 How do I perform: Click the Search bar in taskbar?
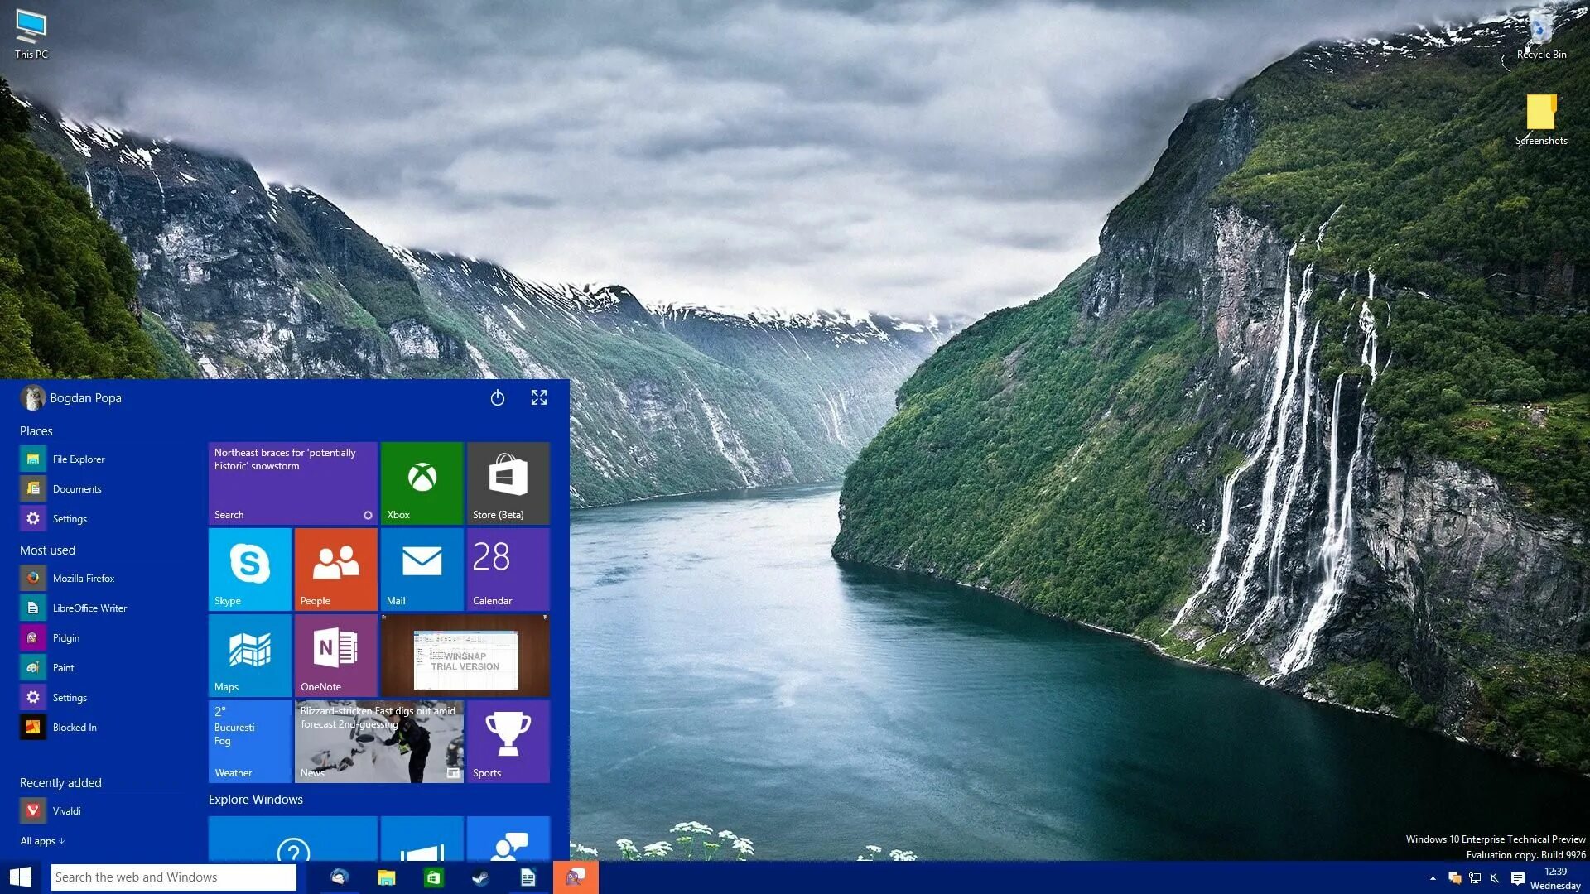pyautogui.click(x=174, y=877)
